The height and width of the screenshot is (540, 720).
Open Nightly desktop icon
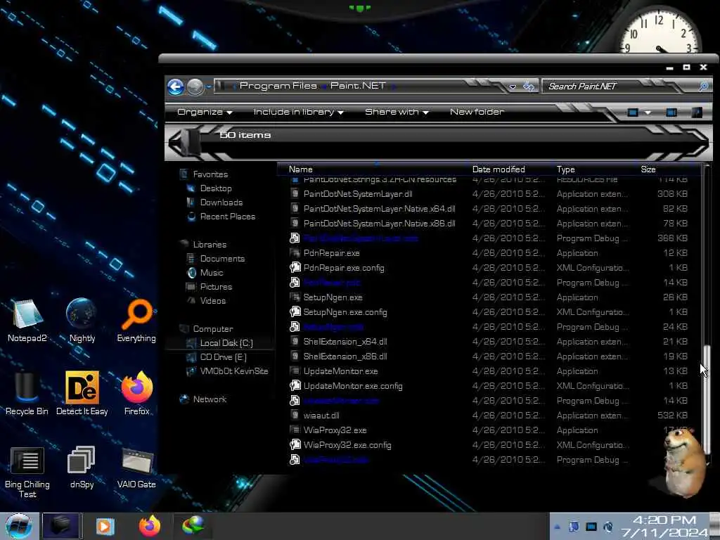click(x=82, y=321)
